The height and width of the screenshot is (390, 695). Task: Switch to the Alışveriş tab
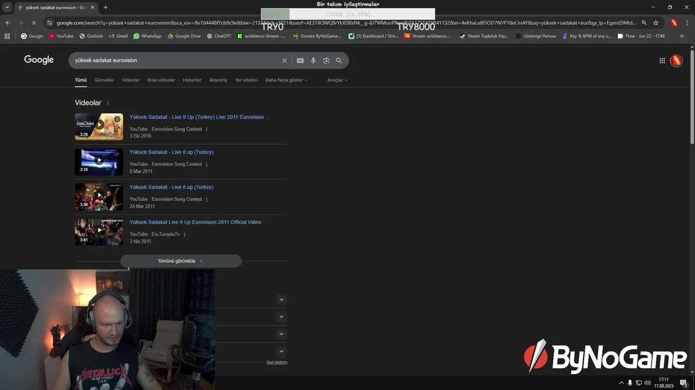point(218,80)
